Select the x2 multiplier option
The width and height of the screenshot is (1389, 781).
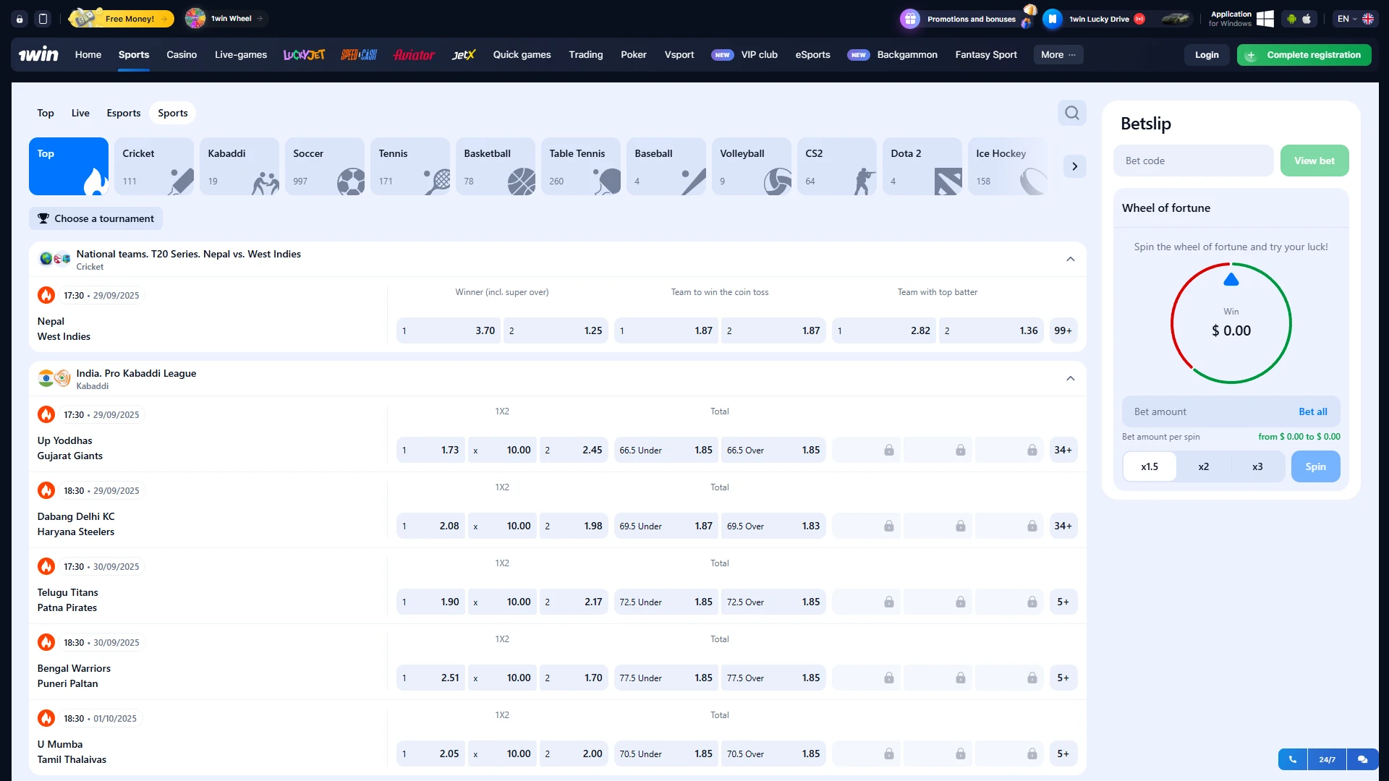(x=1204, y=466)
